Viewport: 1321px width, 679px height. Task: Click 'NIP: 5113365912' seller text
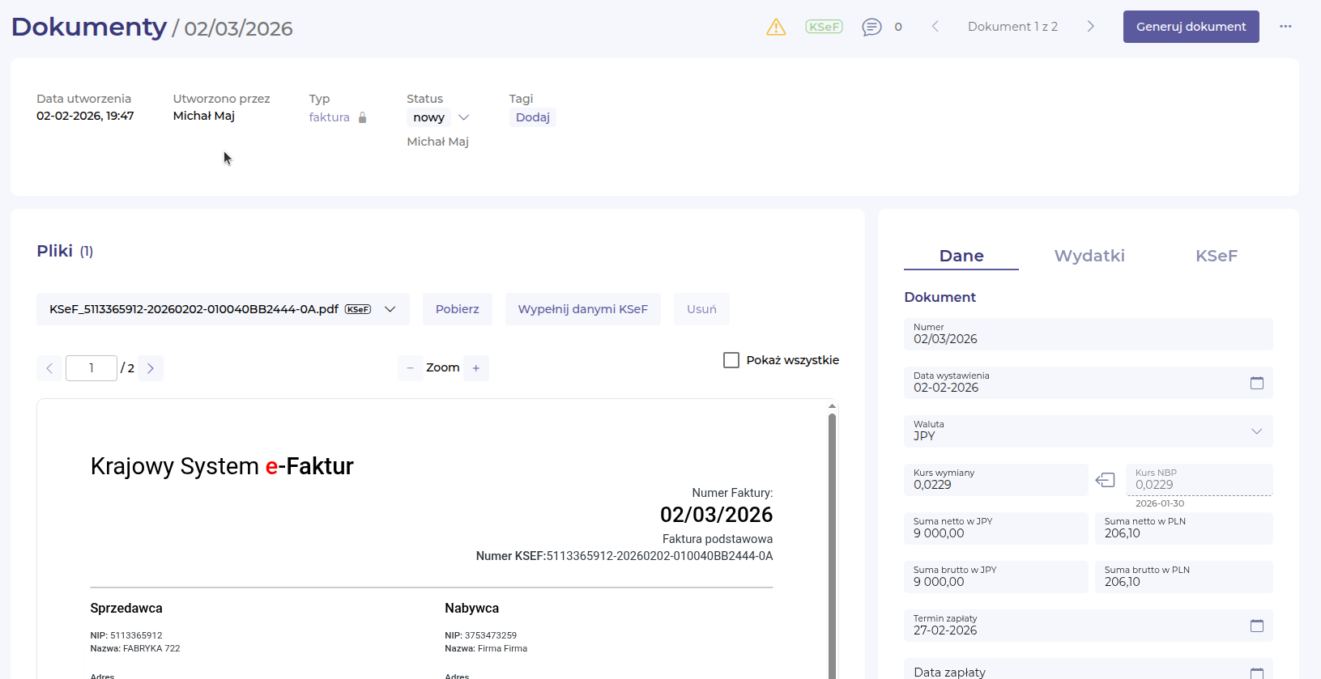point(126,635)
